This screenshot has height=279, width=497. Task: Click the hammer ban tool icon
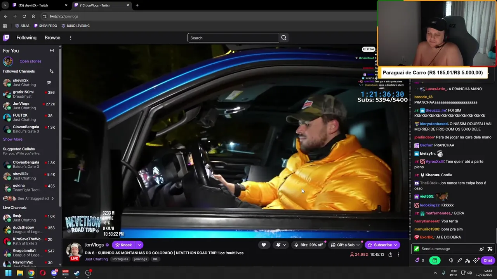click(467, 260)
